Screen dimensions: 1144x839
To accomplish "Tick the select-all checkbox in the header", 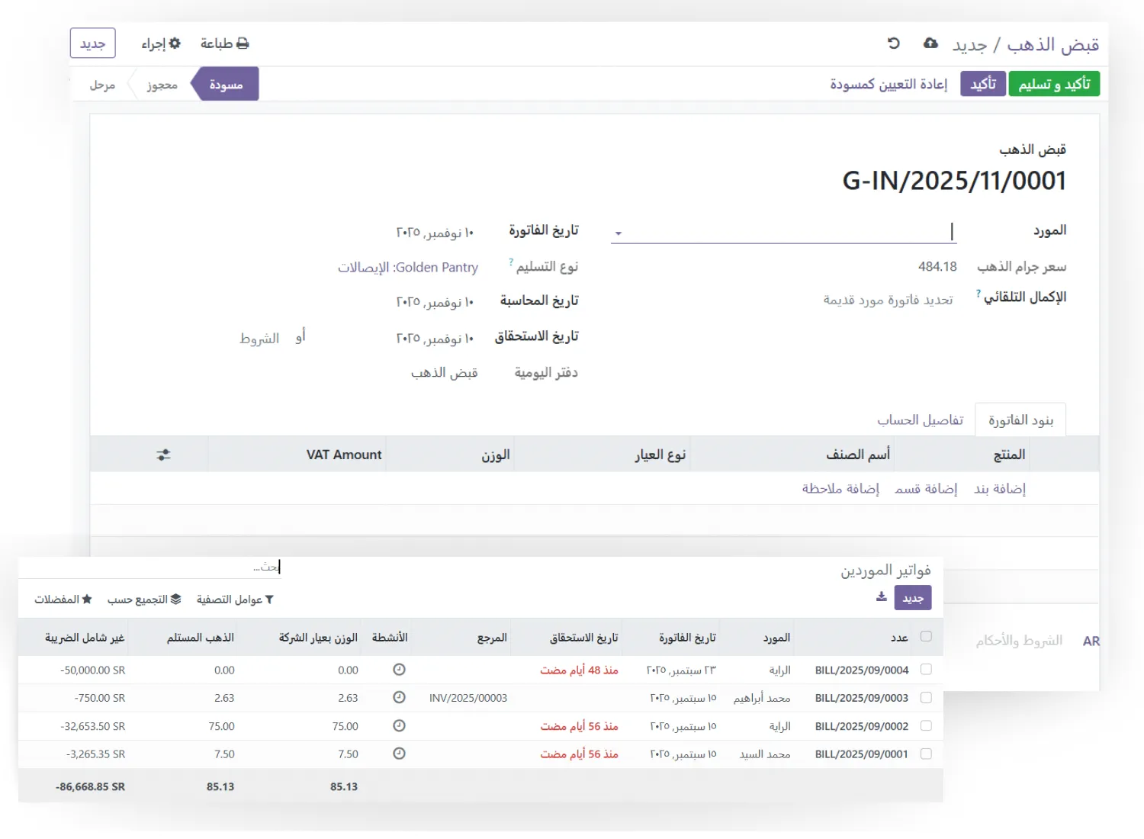I will click(926, 637).
